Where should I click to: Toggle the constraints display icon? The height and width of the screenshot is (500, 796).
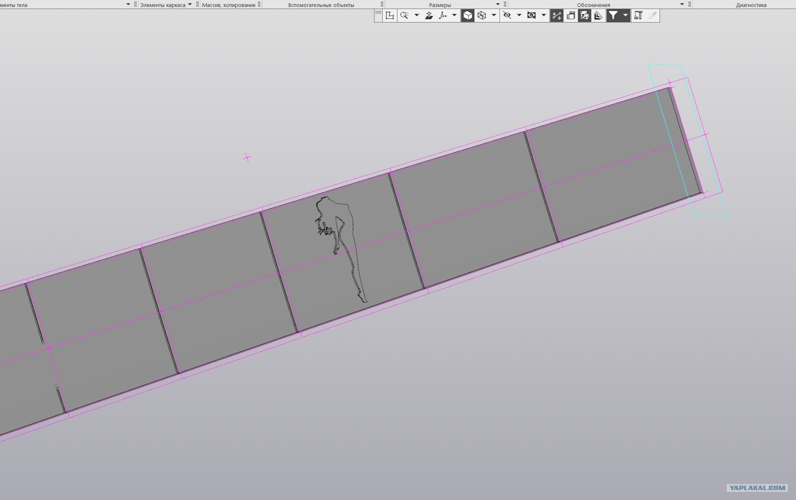557,16
